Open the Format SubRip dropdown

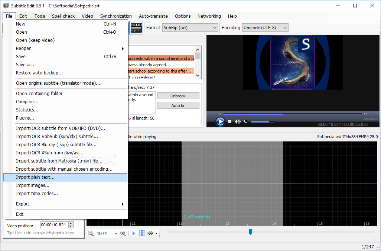[x=190, y=28]
